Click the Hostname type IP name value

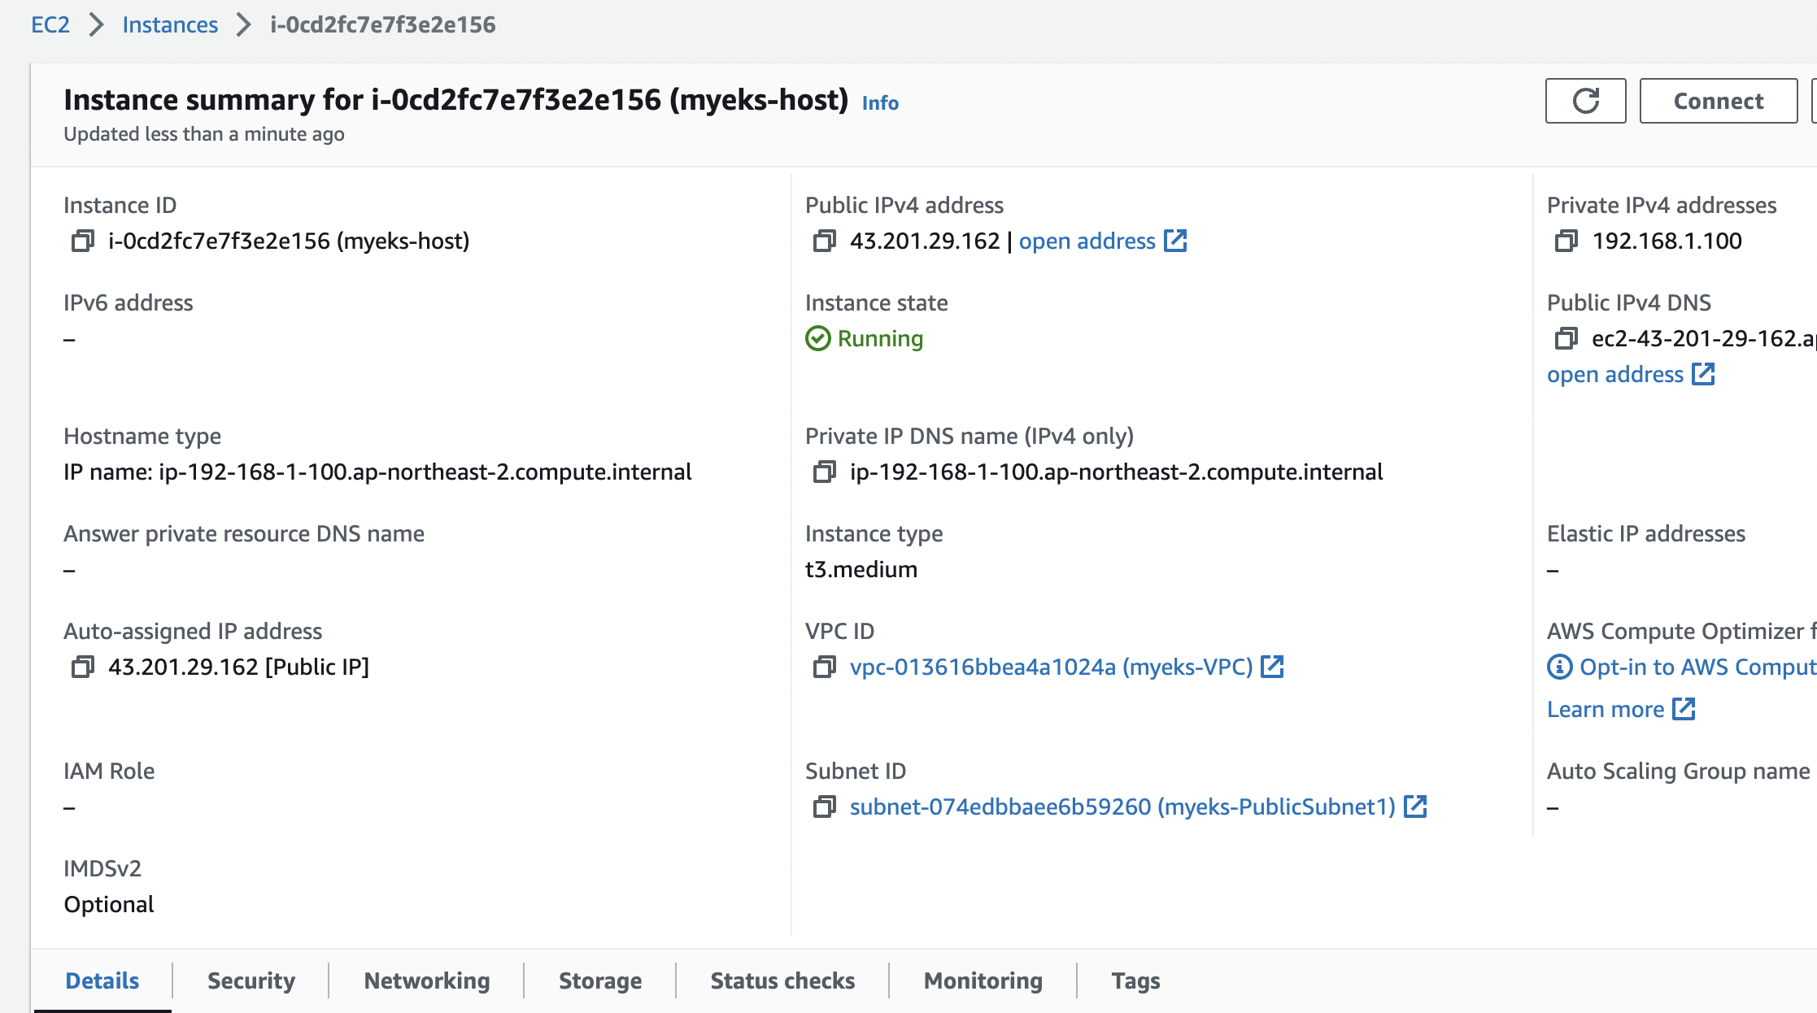click(377, 472)
